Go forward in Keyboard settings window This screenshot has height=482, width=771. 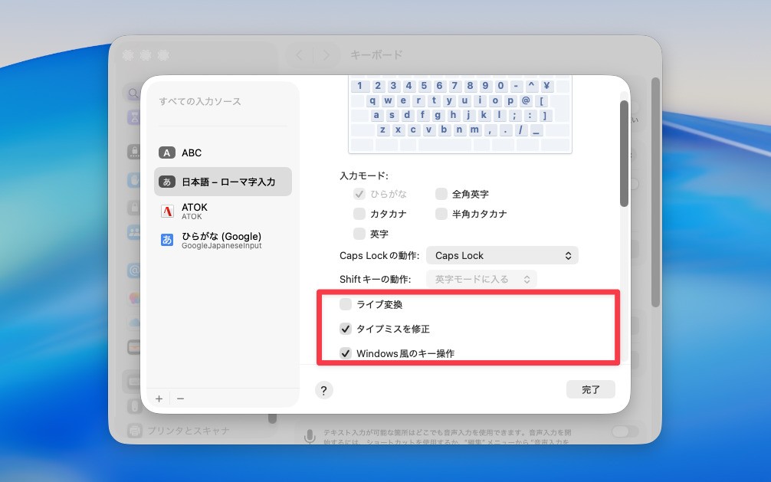(326, 55)
